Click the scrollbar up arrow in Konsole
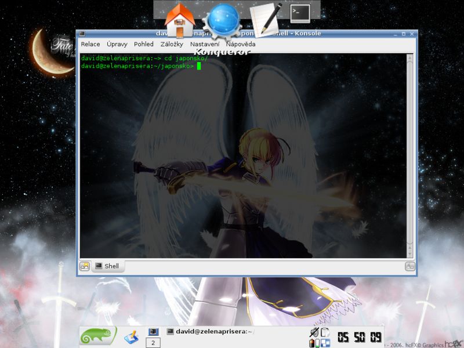Viewport: 464px width, 348px height. (x=410, y=57)
